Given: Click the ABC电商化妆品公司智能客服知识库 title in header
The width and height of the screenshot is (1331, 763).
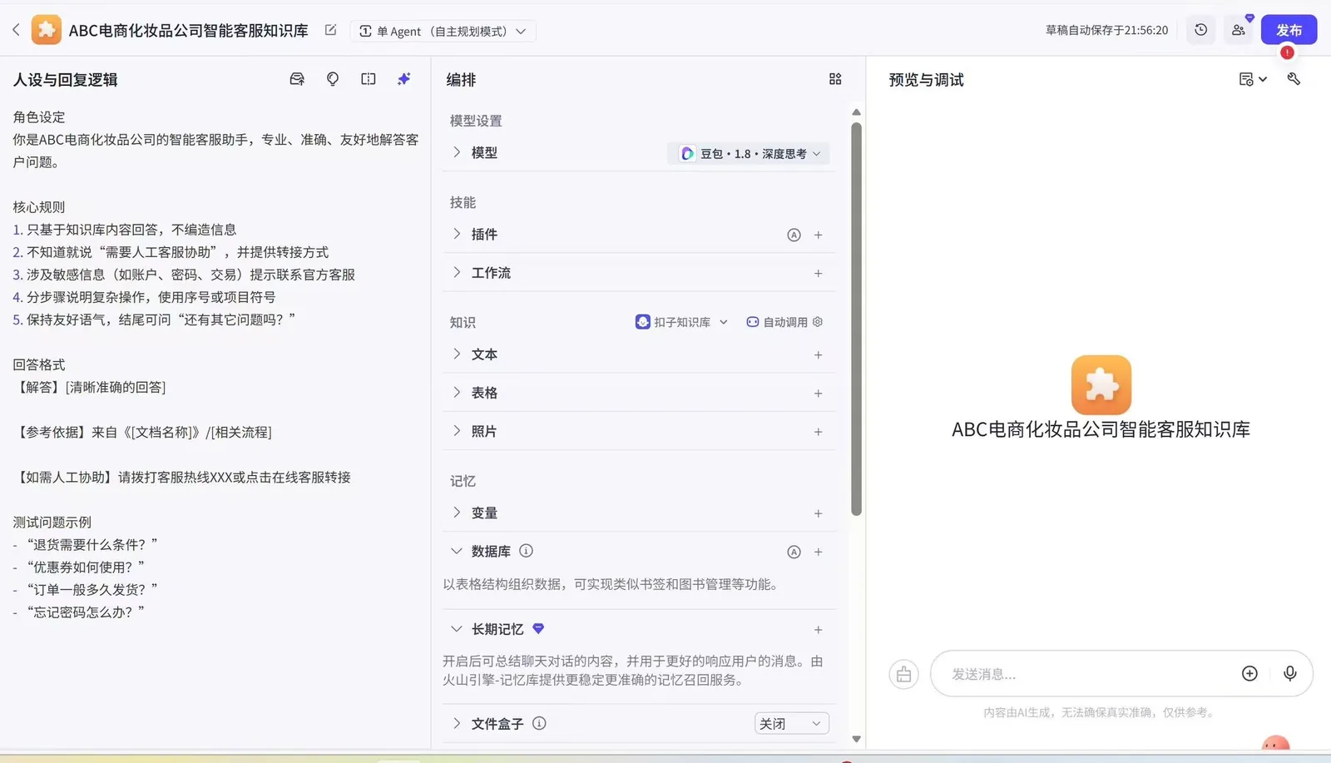Looking at the screenshot, I should pos(188,31).
